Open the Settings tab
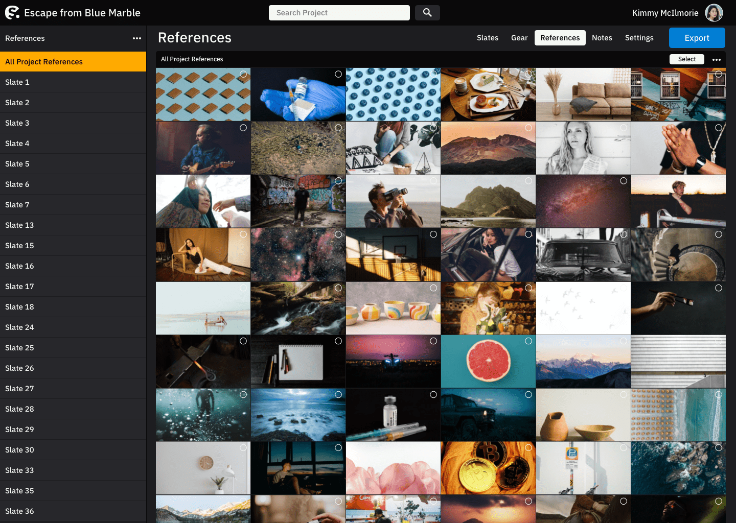 (x=639, y=38)
